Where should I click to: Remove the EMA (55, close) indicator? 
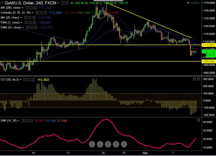coord(36,28)
